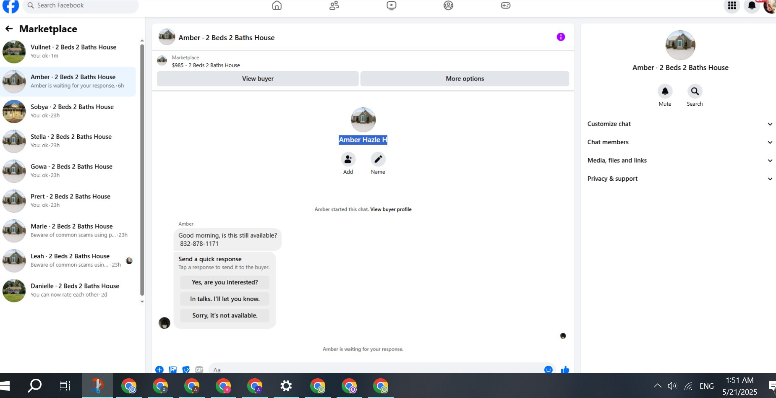Click the highlighted name Amber Hazle H

[x=363, y=140]
